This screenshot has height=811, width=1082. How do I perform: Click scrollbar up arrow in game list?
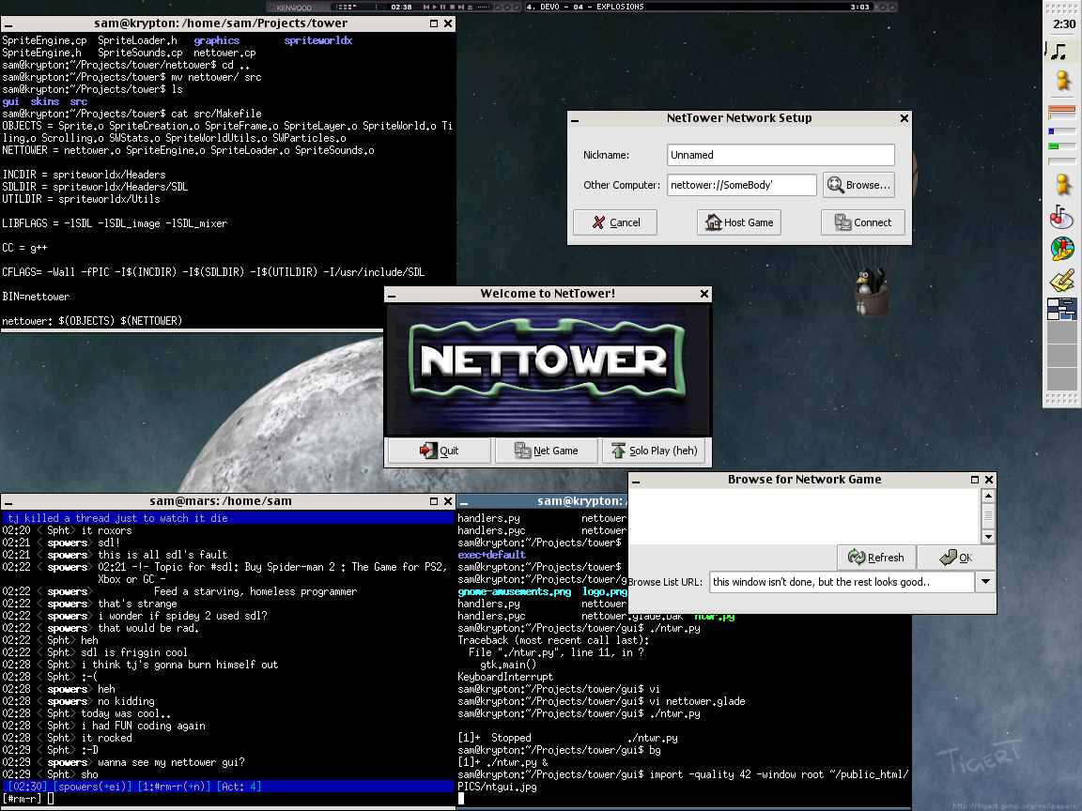pyautogui.click(x=987, y=496)
